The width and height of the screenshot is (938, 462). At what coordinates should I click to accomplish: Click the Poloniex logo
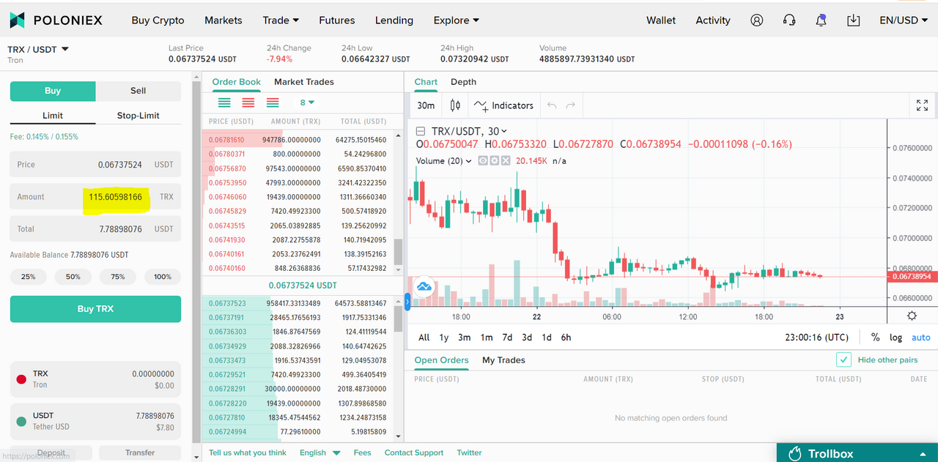tap(56, 21)
